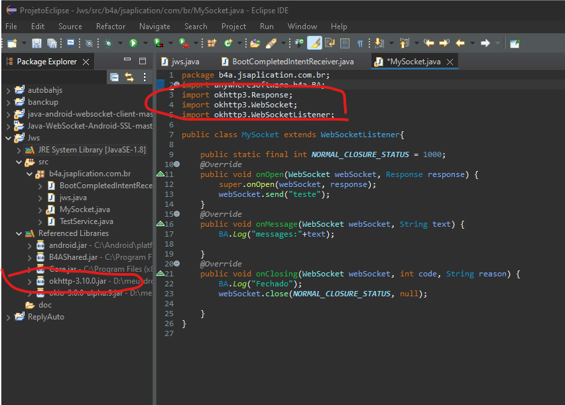Expand the okhttp-3.10.0.jar library node

(x=29, y=281)
